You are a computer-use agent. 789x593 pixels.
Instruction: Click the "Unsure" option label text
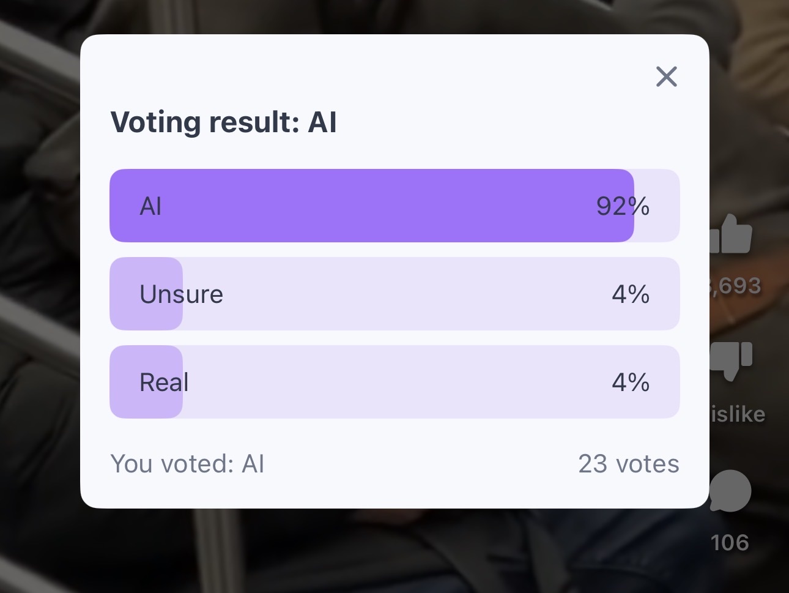click(181, 294)
